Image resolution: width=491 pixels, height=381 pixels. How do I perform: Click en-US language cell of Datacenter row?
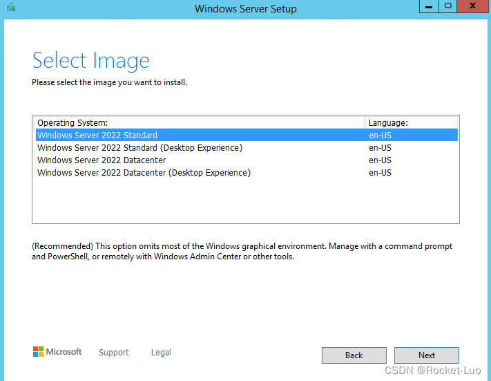[x=380, y=160]
